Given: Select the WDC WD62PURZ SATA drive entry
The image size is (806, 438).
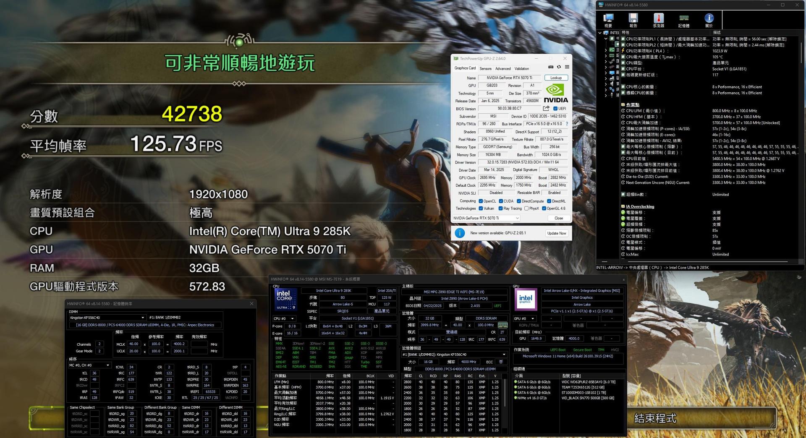Looking at the screenshot, I should 565,382.
